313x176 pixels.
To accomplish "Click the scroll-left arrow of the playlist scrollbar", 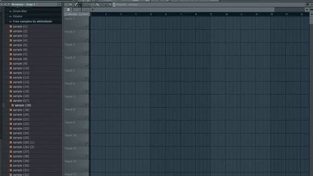I will tap(92, 10).
